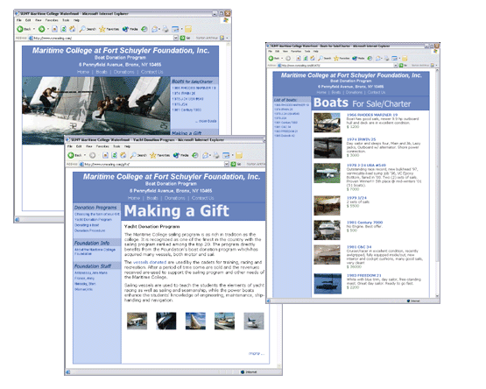Click Forward arrow in homepage browser window
Viewport: 486px width, 389px height.
(x=41, y=29)
